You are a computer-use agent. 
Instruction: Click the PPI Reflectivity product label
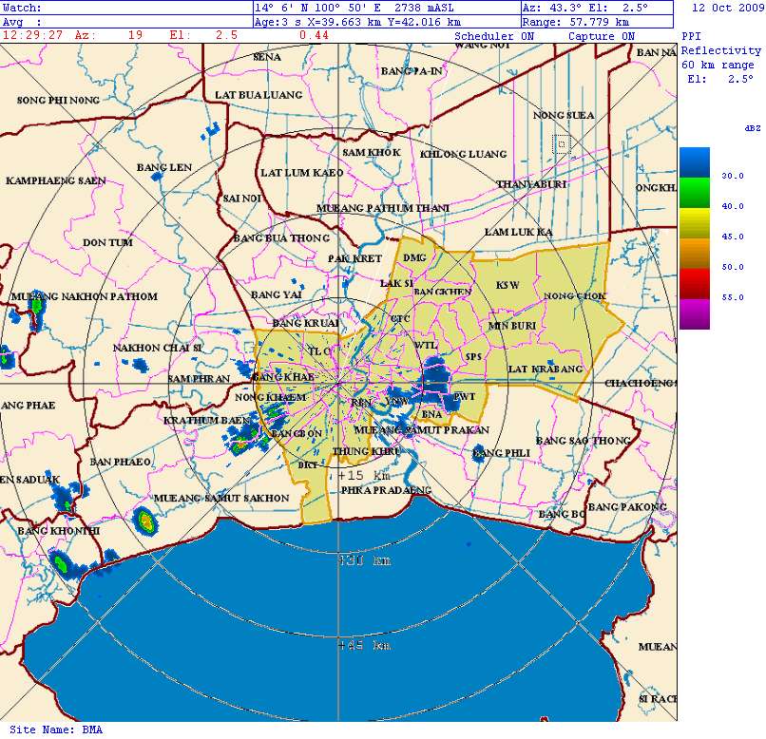721,50
